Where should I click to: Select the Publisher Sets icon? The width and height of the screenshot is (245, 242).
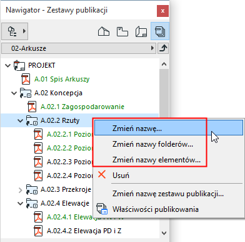pos(160,31)
